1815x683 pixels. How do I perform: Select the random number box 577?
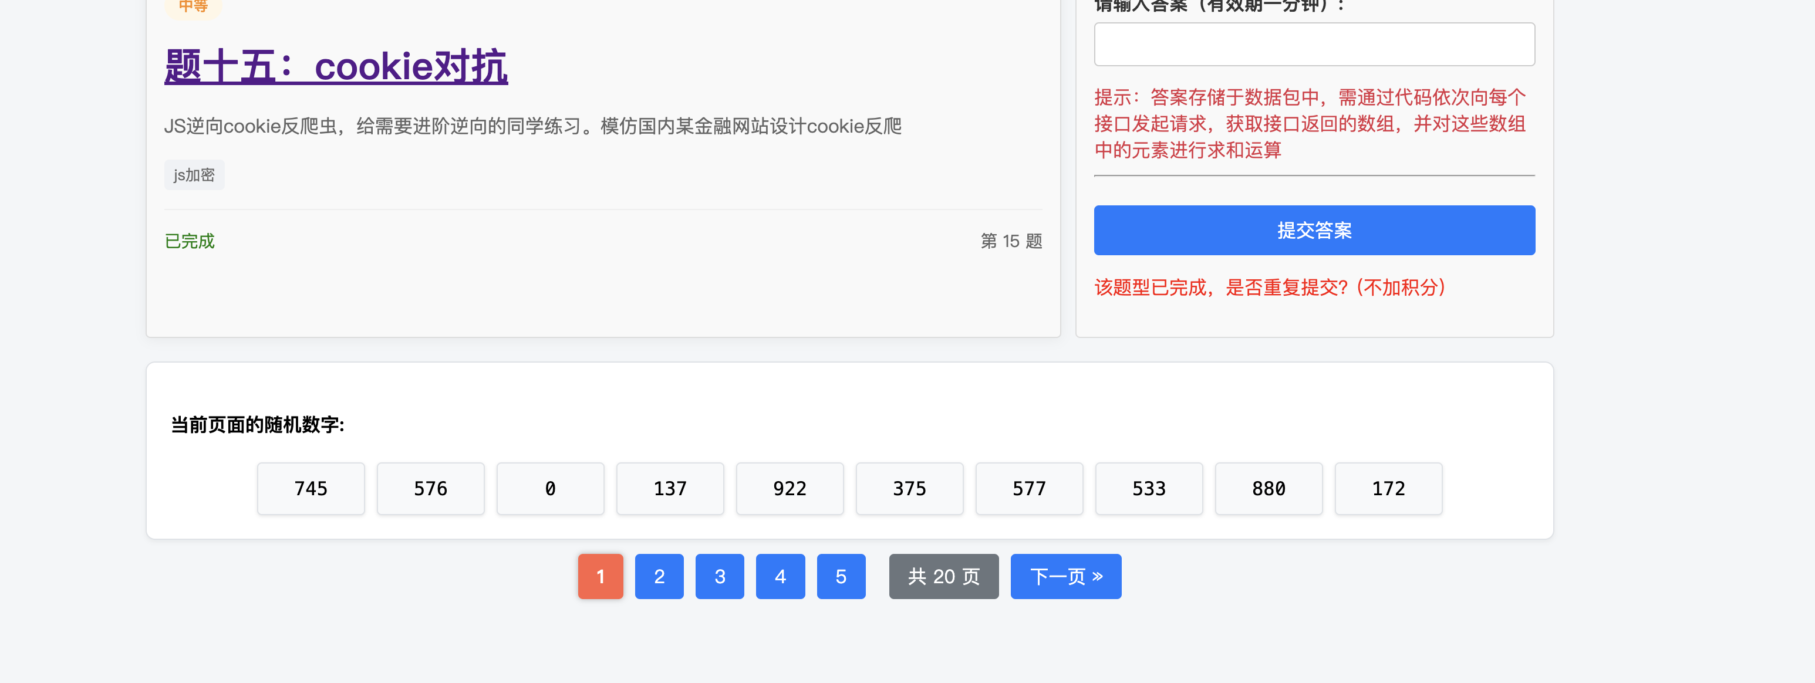1030,489
